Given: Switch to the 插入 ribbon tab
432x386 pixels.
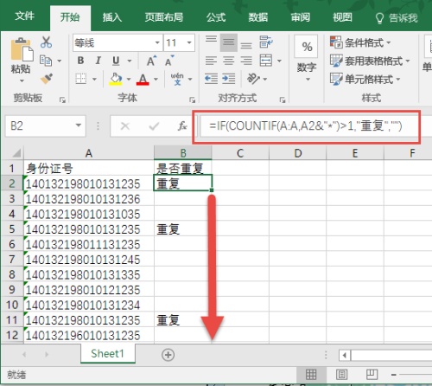Looking at the screenshot, I should tap(112, 17).
